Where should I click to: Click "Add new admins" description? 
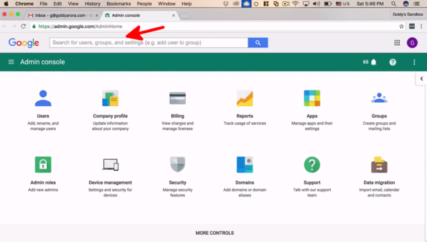pyautogui.click(x=43, y=190)
